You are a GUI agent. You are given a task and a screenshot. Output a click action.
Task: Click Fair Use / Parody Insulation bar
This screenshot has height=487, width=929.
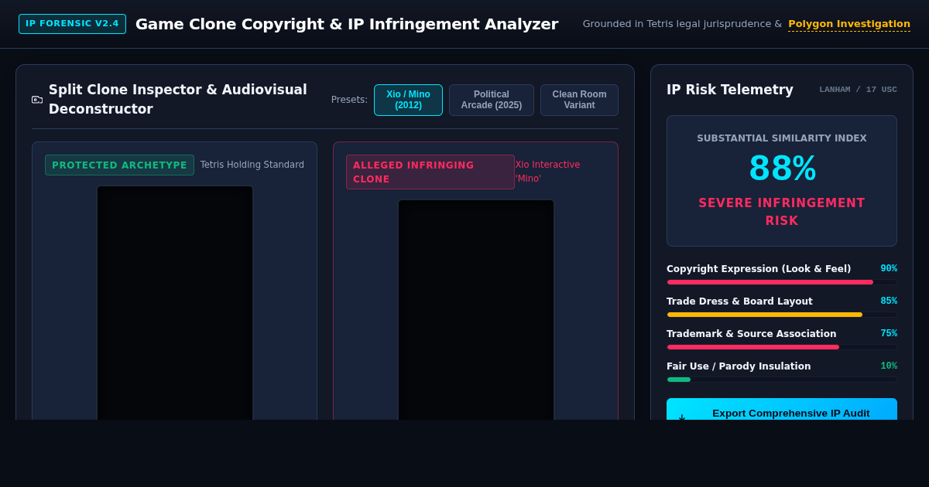coord(782,380)
